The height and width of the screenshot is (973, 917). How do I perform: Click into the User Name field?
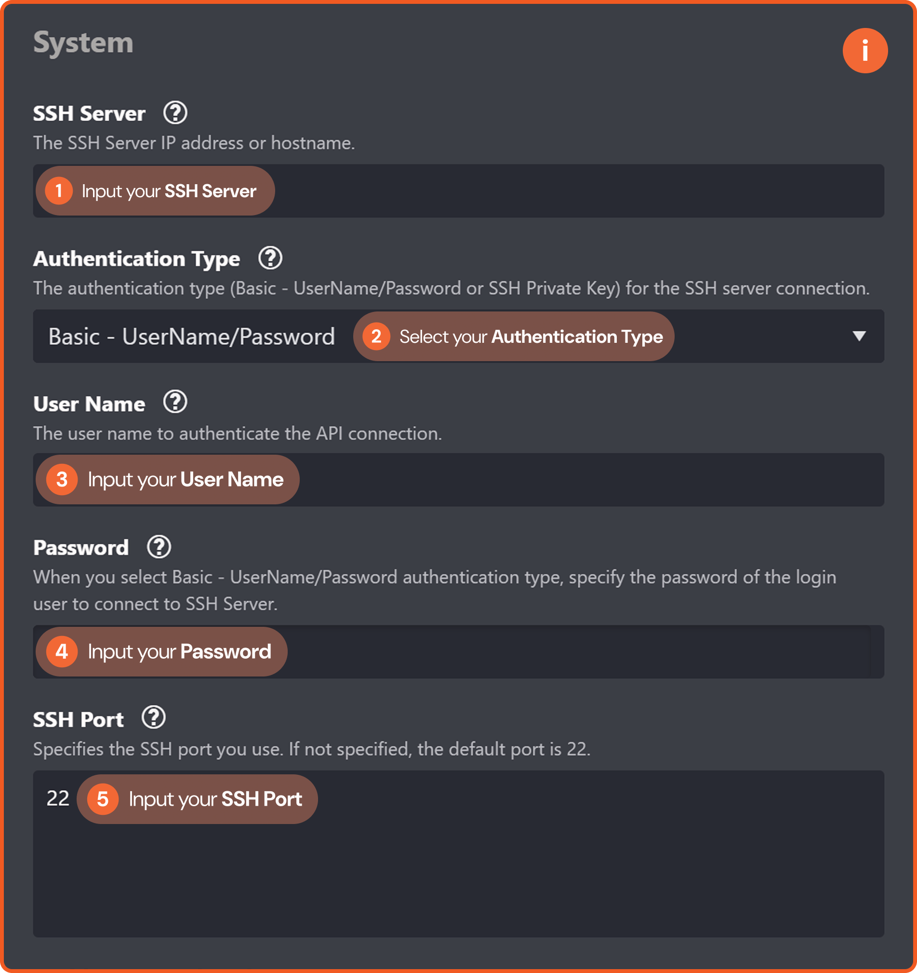[x=458, y=480]
